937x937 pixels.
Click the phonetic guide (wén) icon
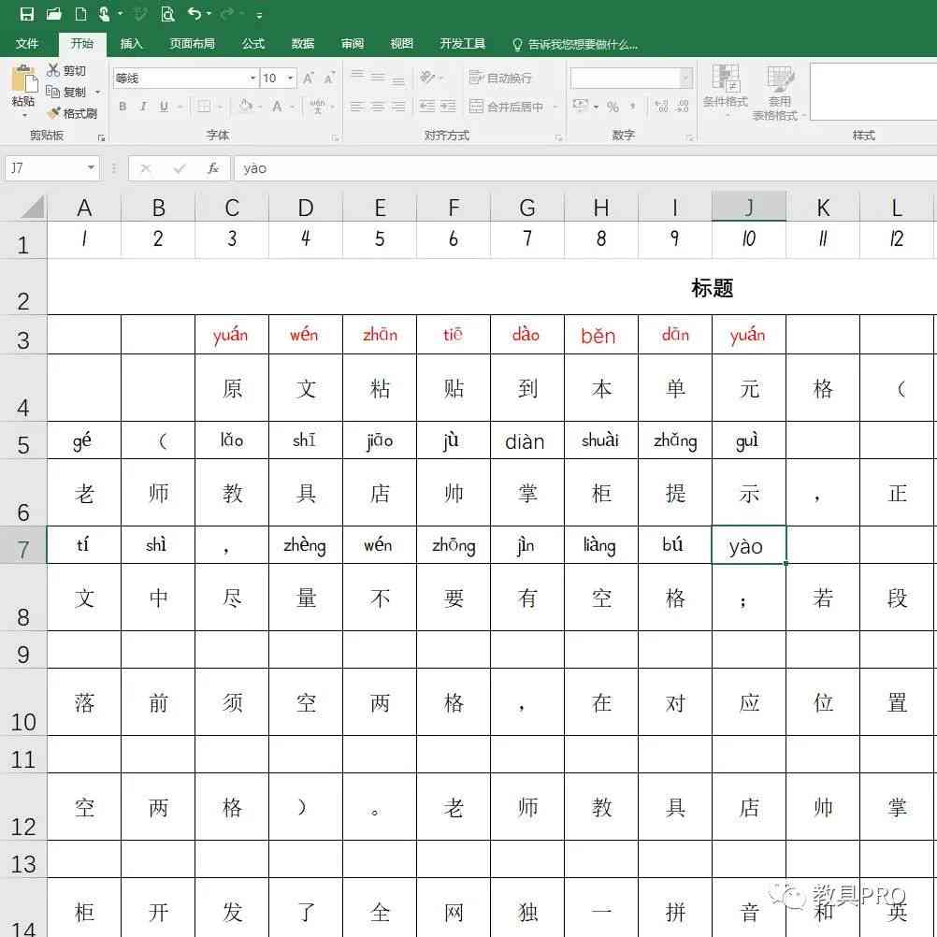(x=317, y=107)
